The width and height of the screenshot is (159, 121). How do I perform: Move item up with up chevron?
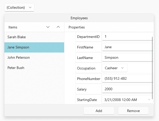tap(58, 27)
